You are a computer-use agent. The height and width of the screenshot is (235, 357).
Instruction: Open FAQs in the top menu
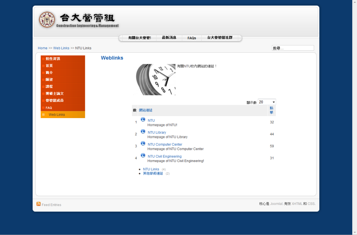click(x=192, y=38)
